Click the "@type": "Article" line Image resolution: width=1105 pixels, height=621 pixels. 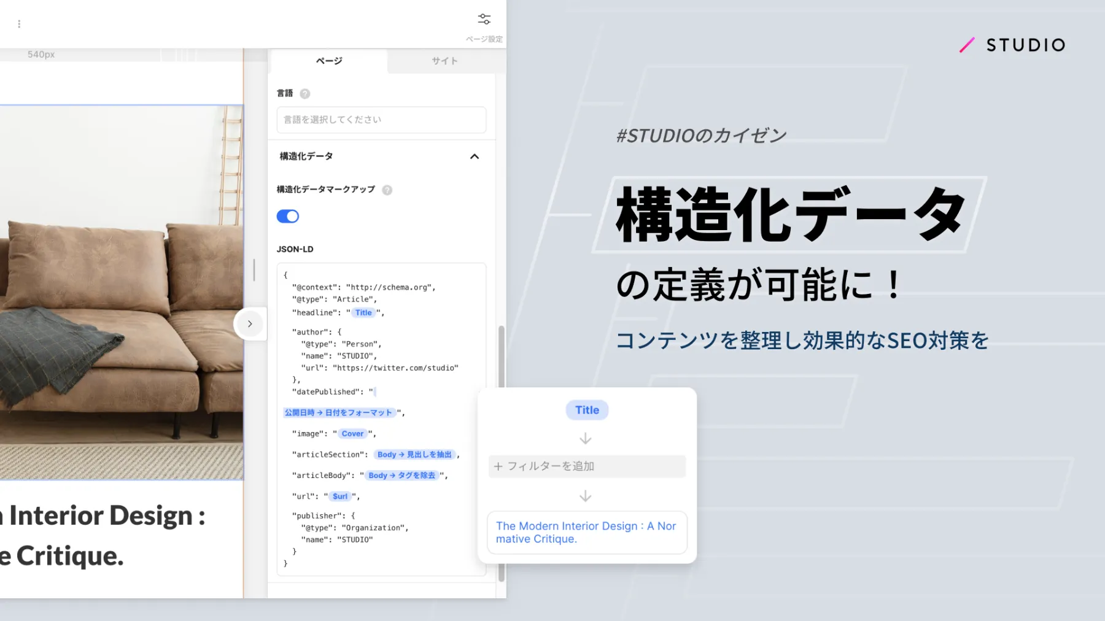335,299
